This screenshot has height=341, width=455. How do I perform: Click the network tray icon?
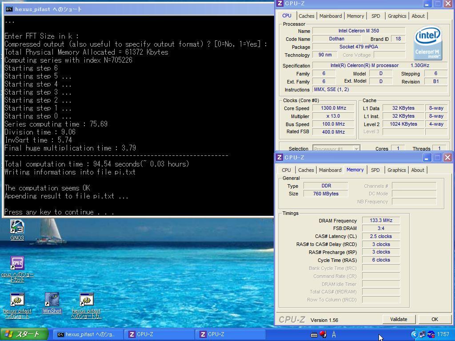click(x=422, y=334)
